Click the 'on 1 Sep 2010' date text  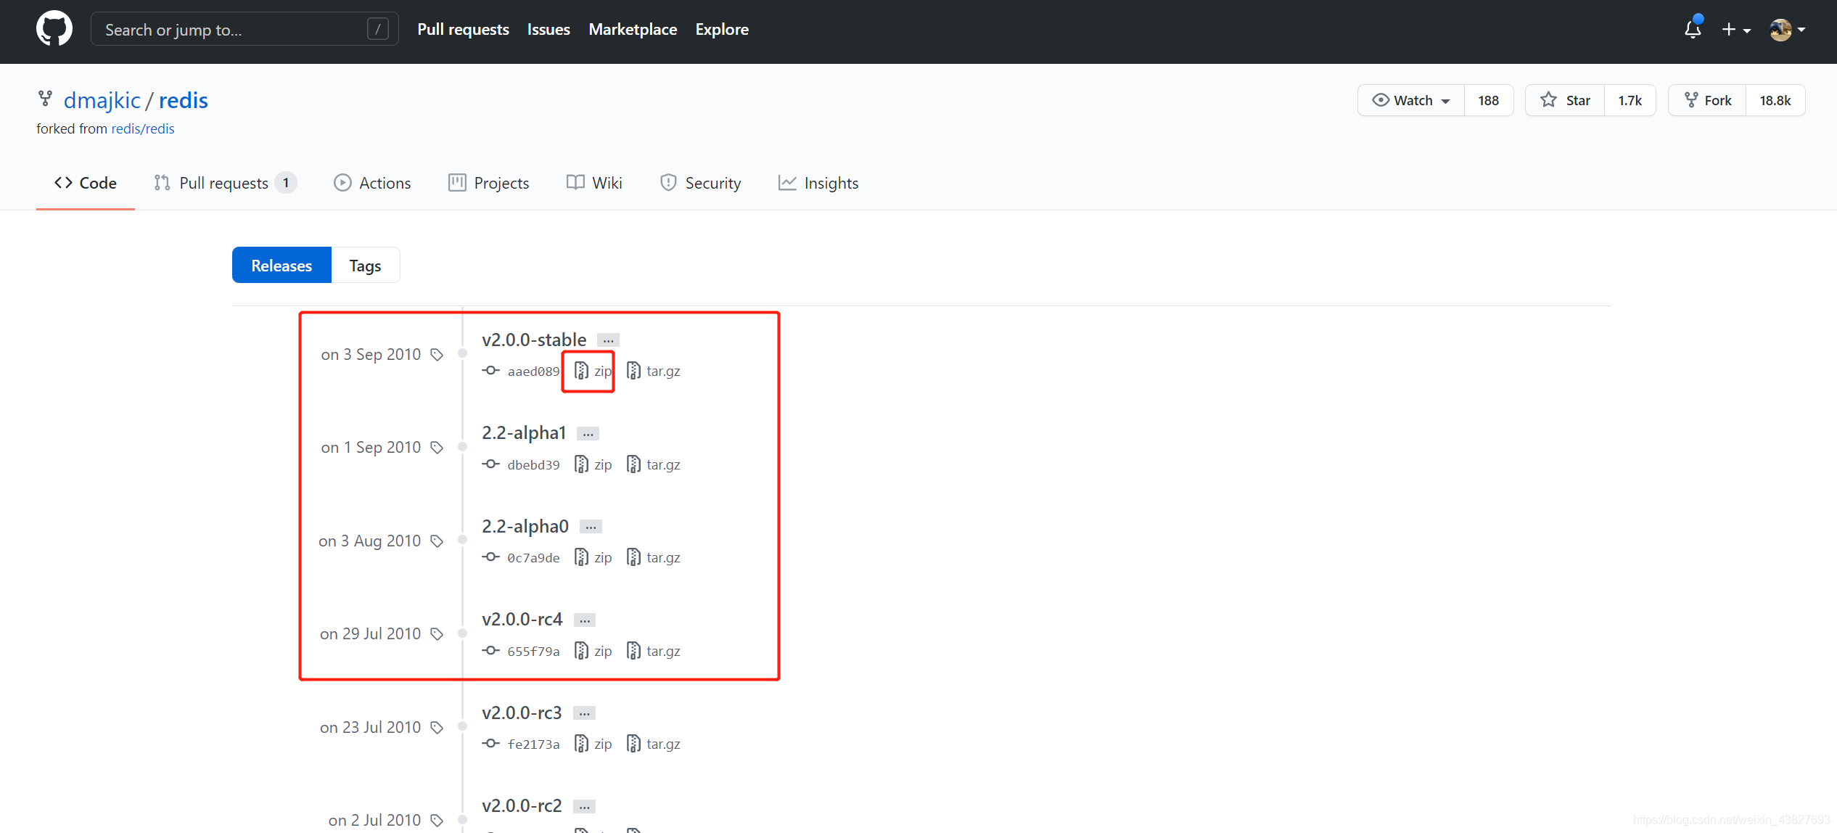371,447
